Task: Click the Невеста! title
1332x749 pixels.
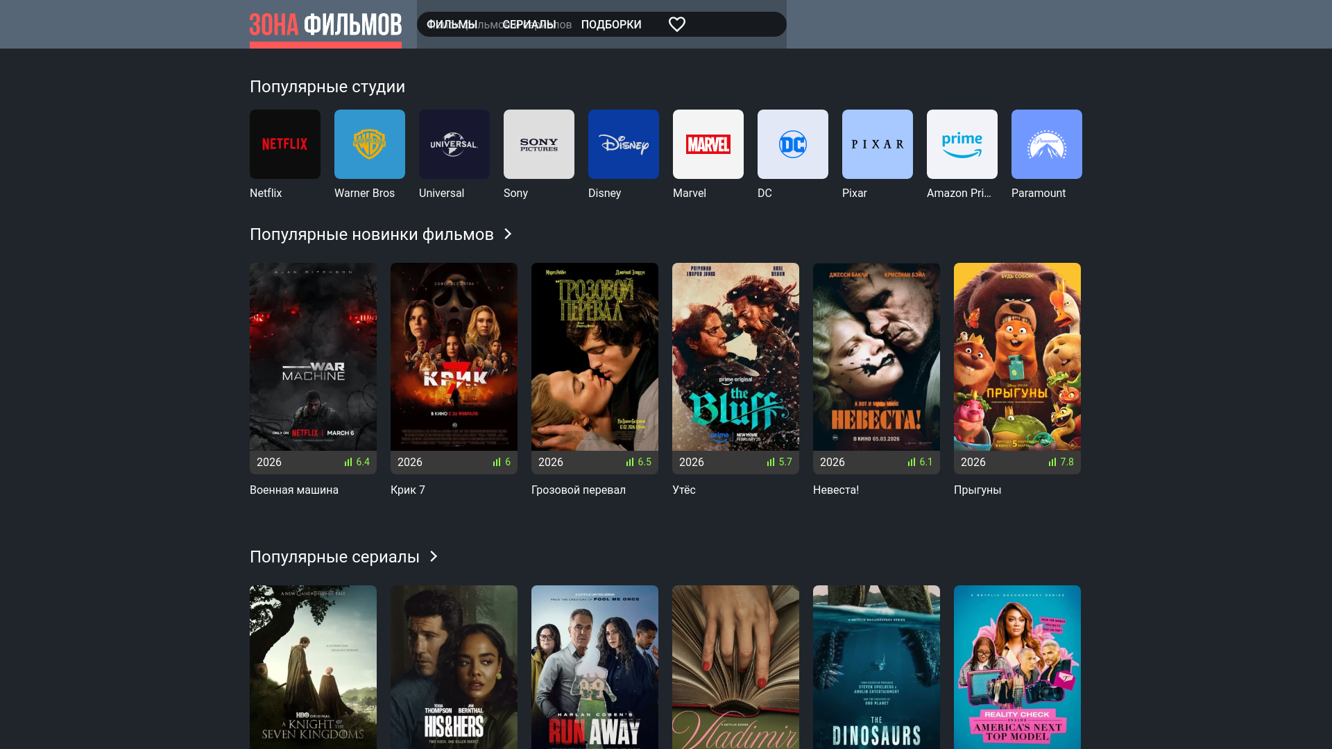Action: pos(836,490)
